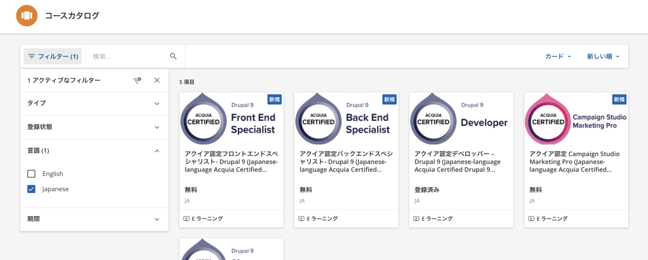Check the English language checkbox
This screenshot has height=260, width=648.
32,174
